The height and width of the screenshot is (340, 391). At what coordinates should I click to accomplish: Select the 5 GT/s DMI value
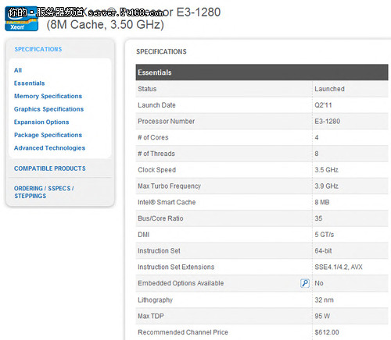[x=325, y=235]
